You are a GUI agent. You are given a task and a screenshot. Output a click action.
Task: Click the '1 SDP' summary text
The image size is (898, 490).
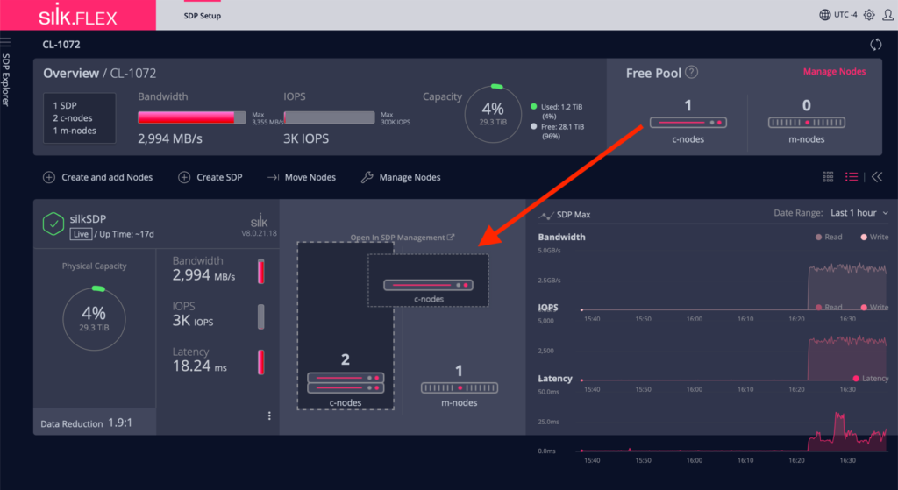pyautogui.click(x=65, y=105)
